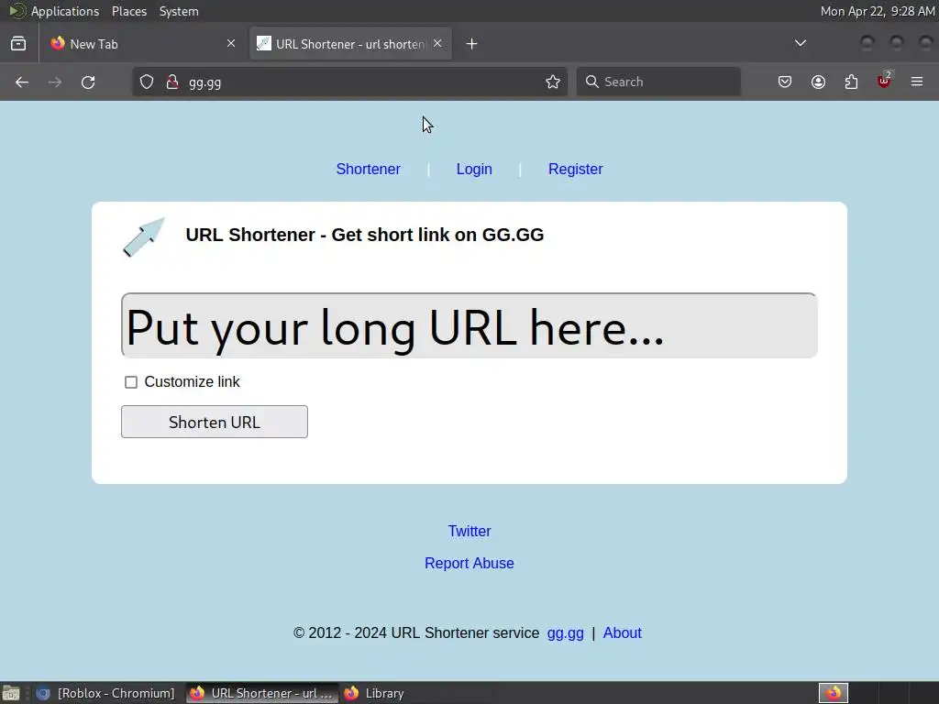Click show desktop icon in taskbar

[11, 693]
